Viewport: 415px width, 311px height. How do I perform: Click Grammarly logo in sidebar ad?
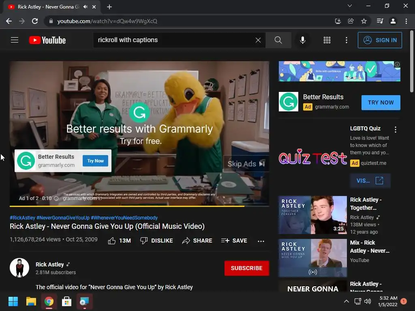(289, 102)
